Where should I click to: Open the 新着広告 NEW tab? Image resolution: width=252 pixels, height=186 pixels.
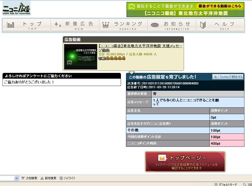click(x=75, y=25)
